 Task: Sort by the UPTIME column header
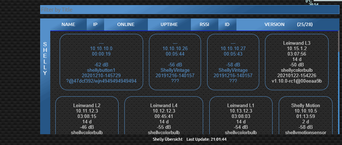click(169, 25)
